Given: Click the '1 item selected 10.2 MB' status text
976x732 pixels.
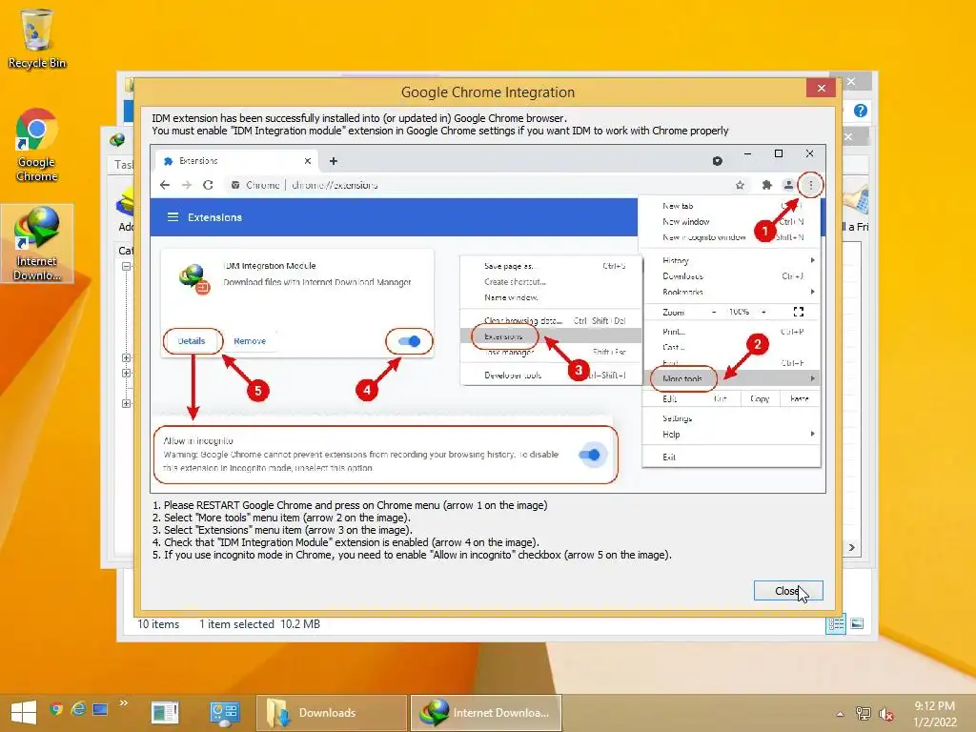Looking at the screenshot, I should 259,623.
